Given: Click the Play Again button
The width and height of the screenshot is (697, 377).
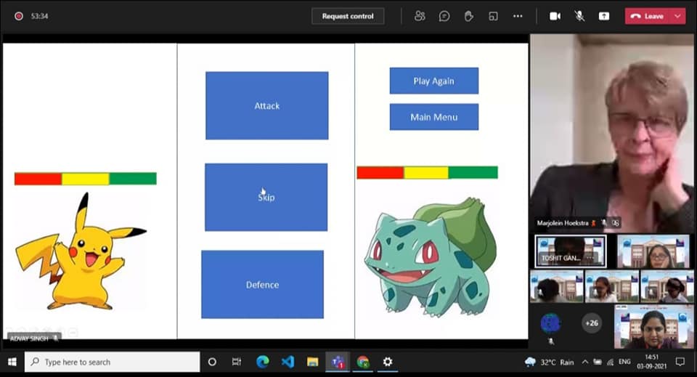Looking at the screenshot, I should tap(434, 81).
